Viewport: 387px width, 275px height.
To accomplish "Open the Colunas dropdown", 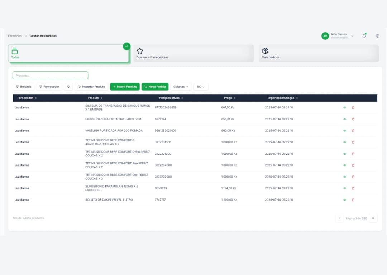I will tap(181, 87).
